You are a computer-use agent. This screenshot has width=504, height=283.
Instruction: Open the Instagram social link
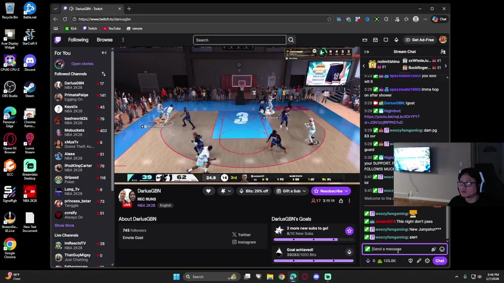pos(244,242)
